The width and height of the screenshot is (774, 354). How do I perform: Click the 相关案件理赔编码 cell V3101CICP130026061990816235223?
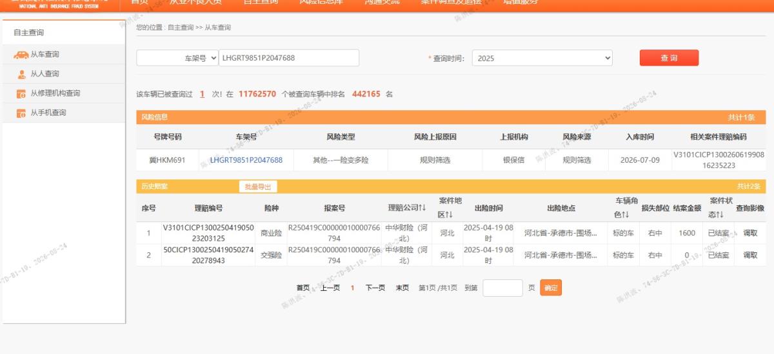click(719, 160)
